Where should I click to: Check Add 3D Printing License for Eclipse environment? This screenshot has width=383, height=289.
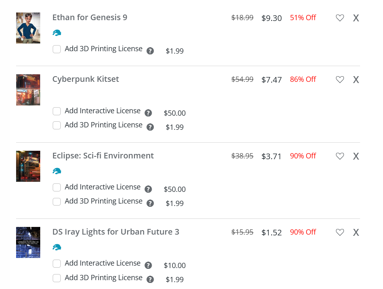[57, 202]
